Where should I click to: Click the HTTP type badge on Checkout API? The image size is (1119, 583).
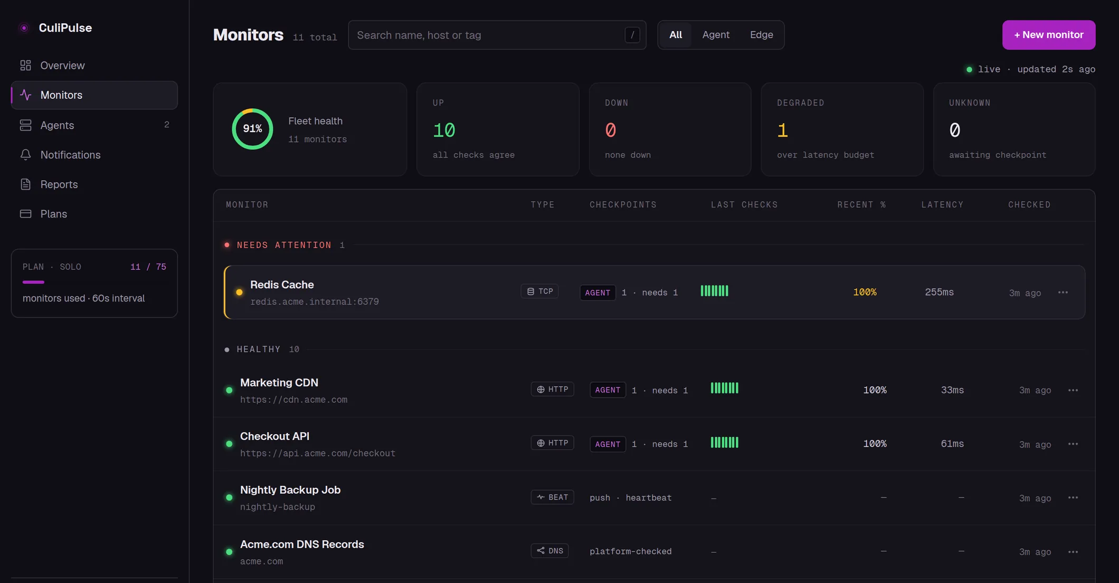point(552,443)
